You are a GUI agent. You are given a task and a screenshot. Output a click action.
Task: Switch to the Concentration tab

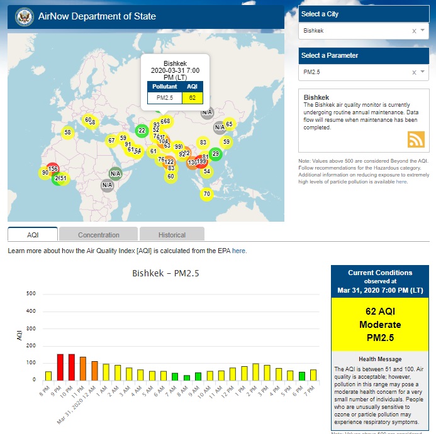click(x=99, y=235)
